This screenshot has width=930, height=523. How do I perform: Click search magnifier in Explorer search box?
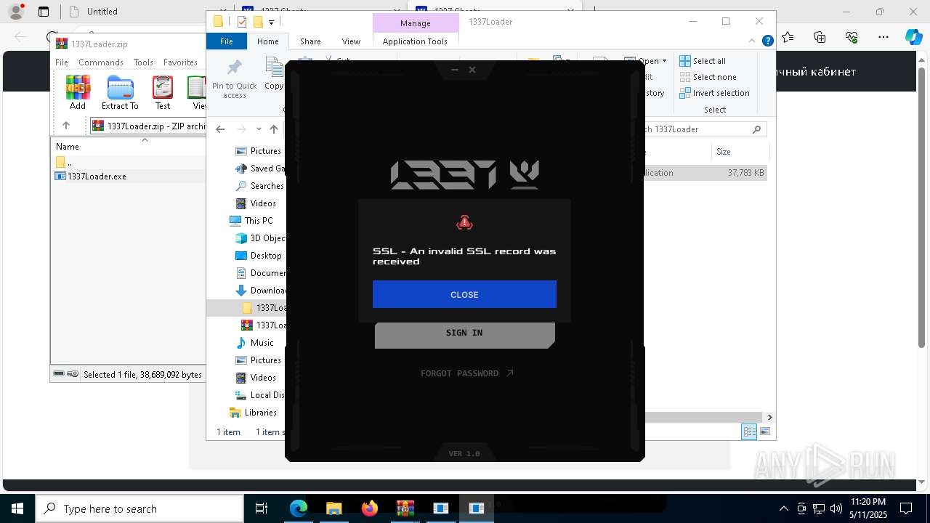tap(756, 129)
